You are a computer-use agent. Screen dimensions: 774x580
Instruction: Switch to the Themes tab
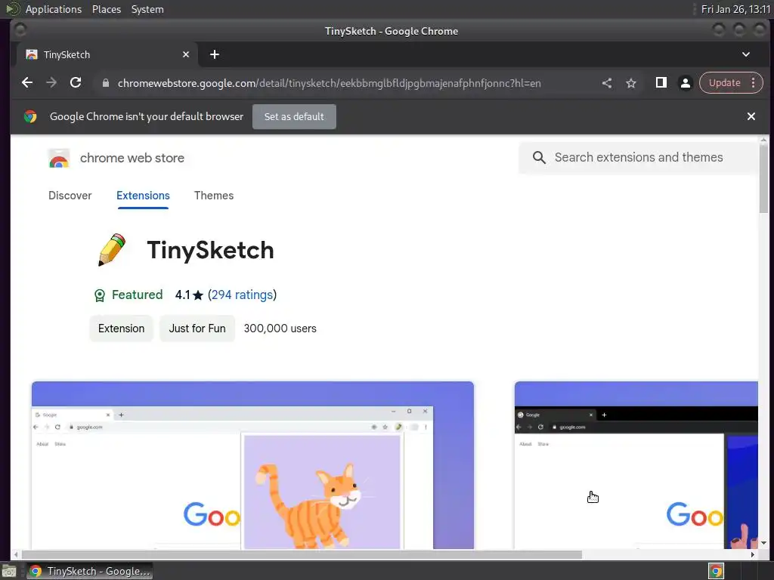[214, 196]
